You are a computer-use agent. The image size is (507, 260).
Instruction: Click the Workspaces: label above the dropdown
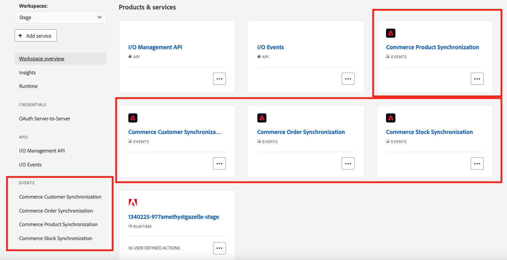pyautogui.click(x=33, y=6)
